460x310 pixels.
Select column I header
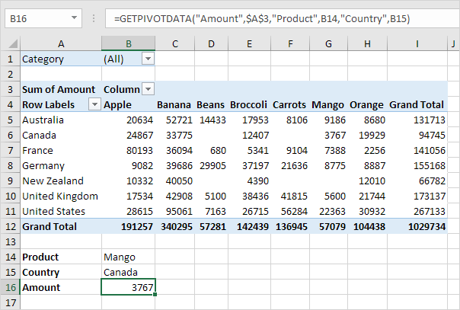click(417, 43)
